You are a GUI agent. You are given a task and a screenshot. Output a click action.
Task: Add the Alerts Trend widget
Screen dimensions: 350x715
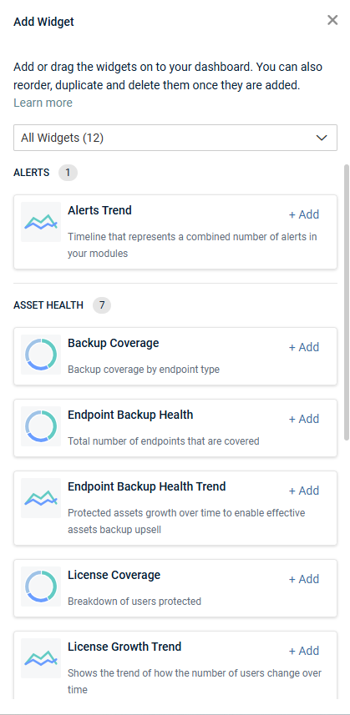pos(304,214)
